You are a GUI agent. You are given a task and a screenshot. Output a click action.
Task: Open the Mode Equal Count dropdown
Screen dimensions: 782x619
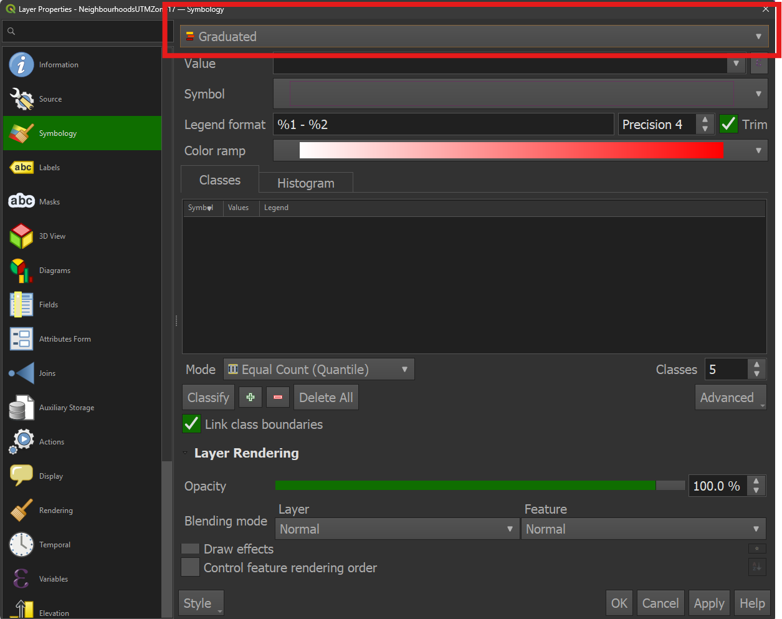click(319, 369)
